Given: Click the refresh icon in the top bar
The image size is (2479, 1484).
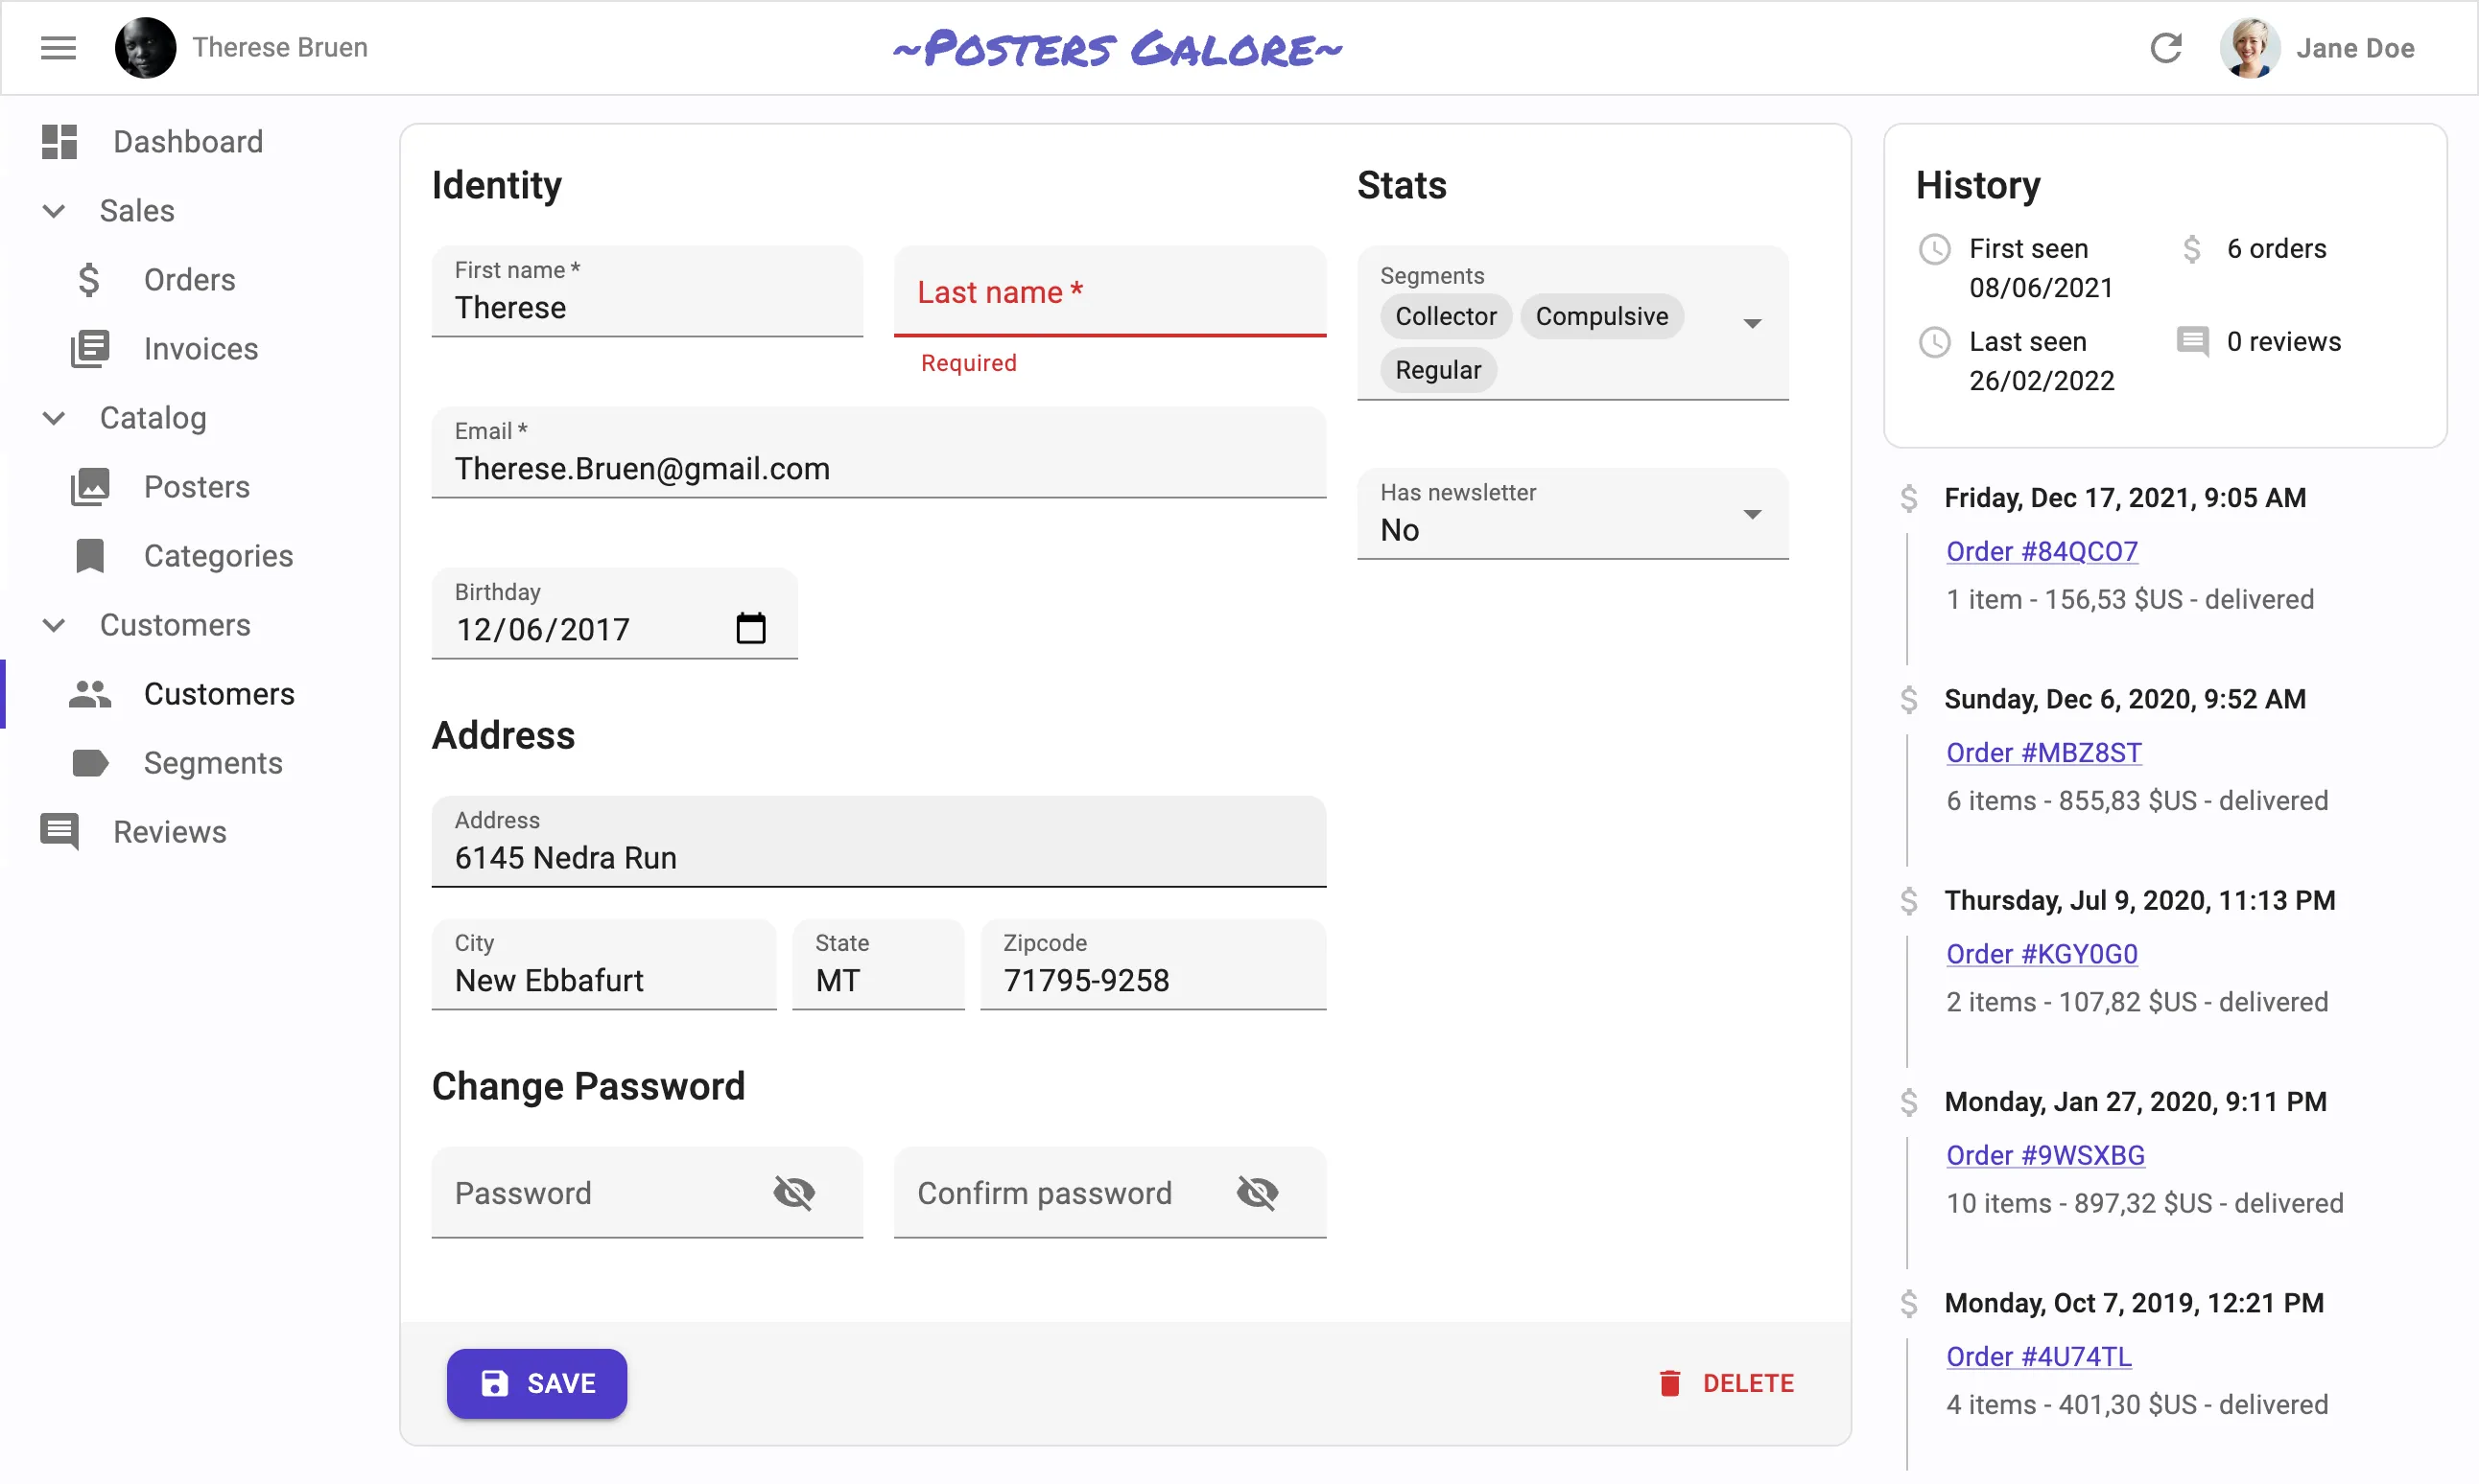Looking at the screenshot, I should 2166,47.
